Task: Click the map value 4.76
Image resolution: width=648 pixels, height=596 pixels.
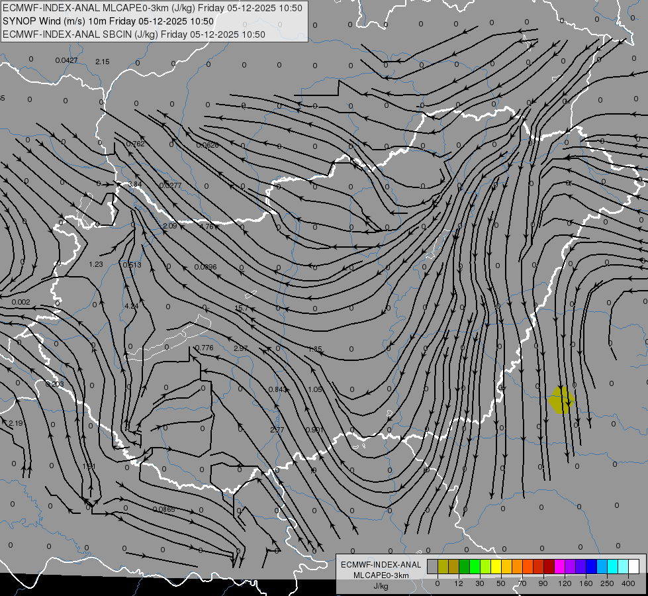Action: [207, 226]
